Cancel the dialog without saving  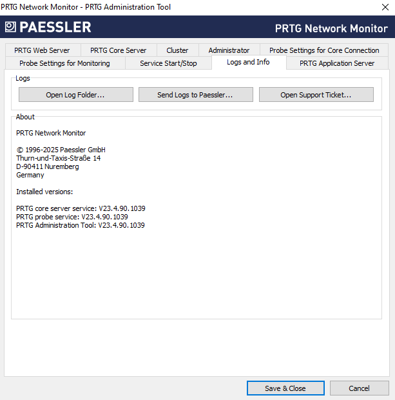pos(359,388)
